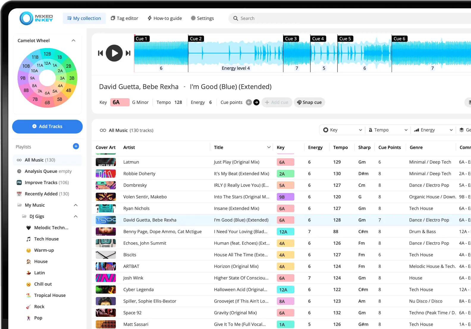Switch to the Tag editor tab
The width and height of the screenshot is (471, 329).
(x=124, y=18)
